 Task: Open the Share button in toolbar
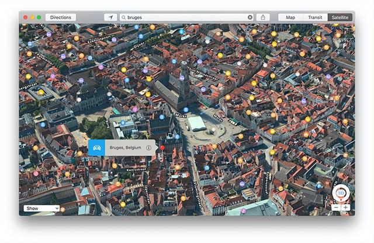[263, 18]
